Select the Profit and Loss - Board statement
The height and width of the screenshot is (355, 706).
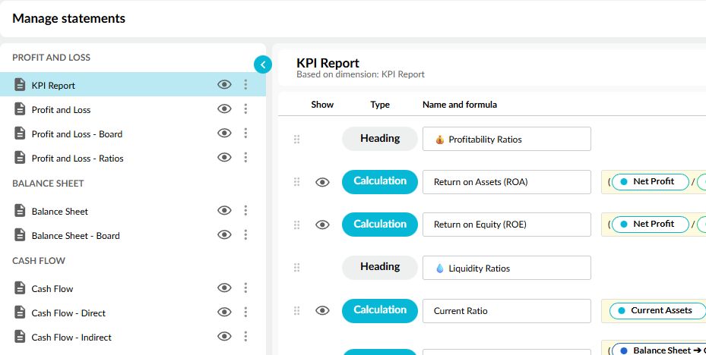point(77,134)
